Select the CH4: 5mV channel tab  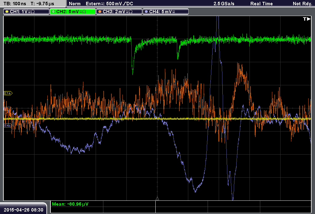pyautogui.click(x=165, y=12)
